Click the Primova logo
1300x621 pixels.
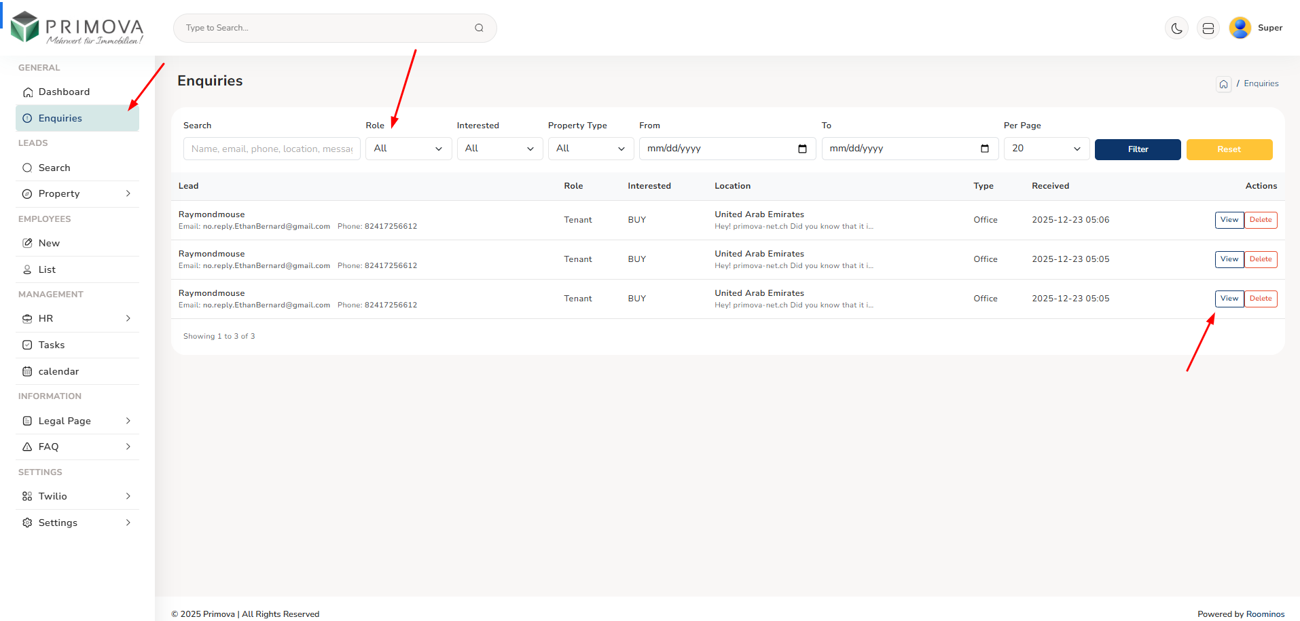point(77,28)
